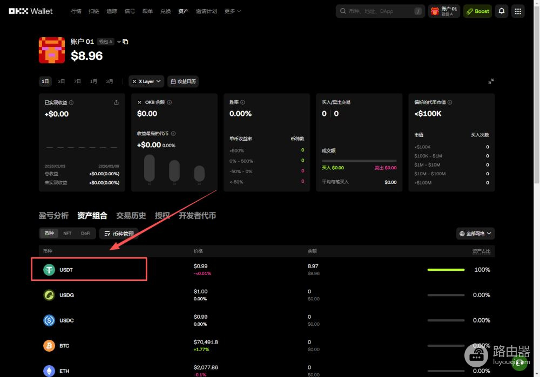Open account 01 switcher in header
This screenshot has width=540, height=377.
[x=444, y=11]
